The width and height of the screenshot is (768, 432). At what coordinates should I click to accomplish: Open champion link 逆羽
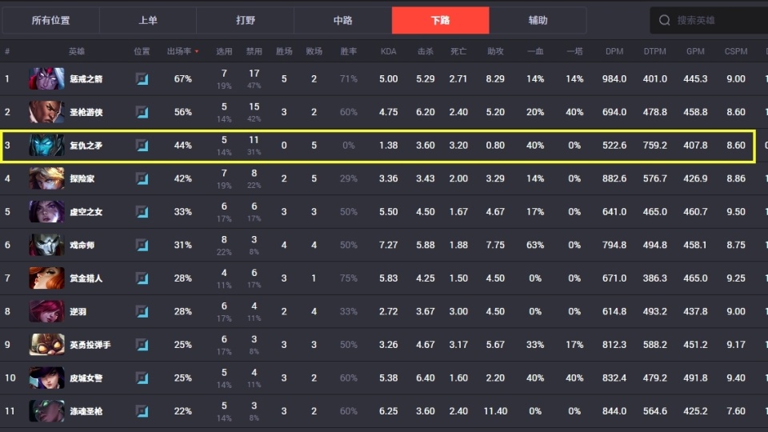pyautogui.click(x=78, y=311)
